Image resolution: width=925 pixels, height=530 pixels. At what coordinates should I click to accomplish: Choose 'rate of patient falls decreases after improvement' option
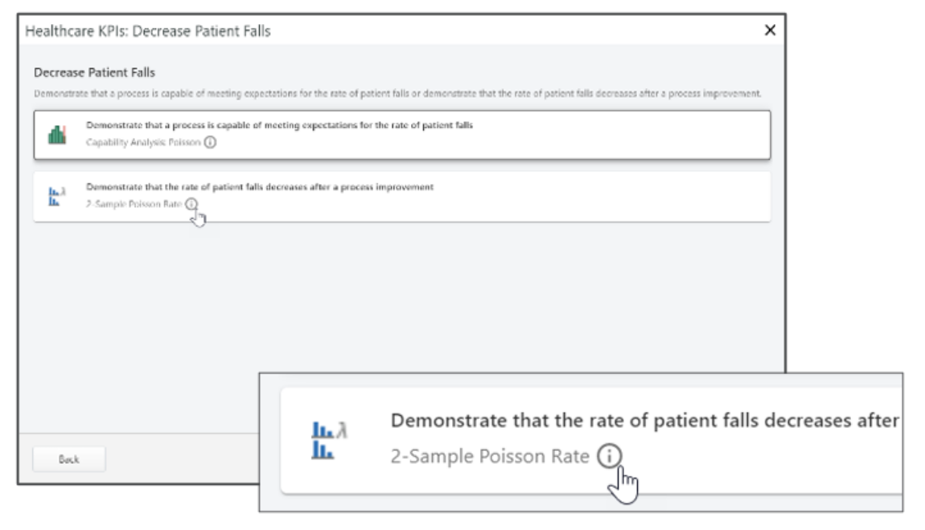[401, 197]
